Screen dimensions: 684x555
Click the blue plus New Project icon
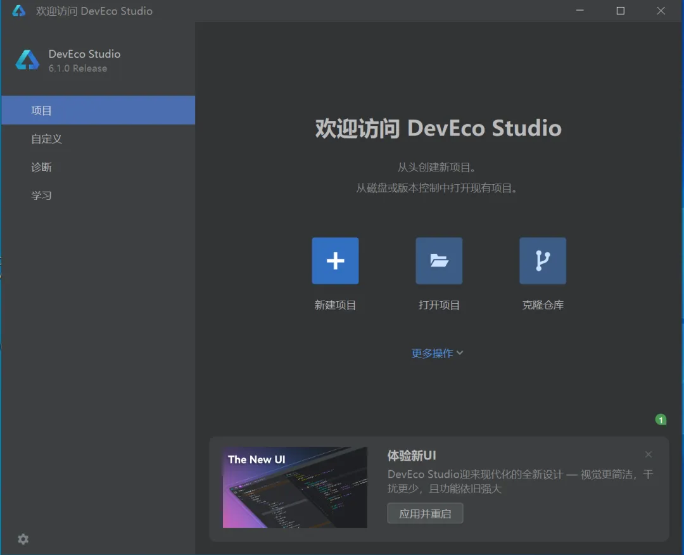click(x=335, y=261)
